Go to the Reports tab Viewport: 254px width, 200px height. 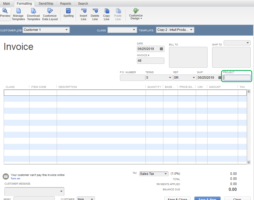(x=66, y=4)
